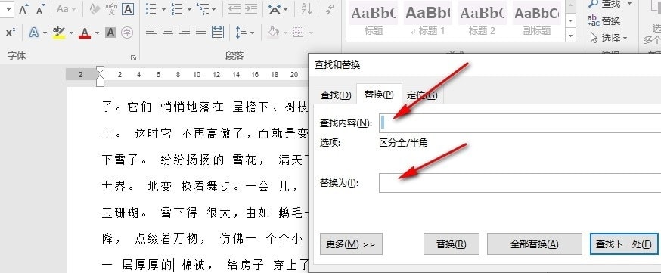
Task: Click the 替换 (Replace) ribbon command
Action: 604,20
